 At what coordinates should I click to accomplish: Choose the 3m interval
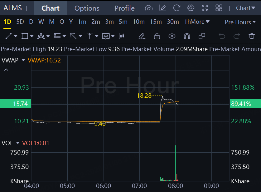109,22
